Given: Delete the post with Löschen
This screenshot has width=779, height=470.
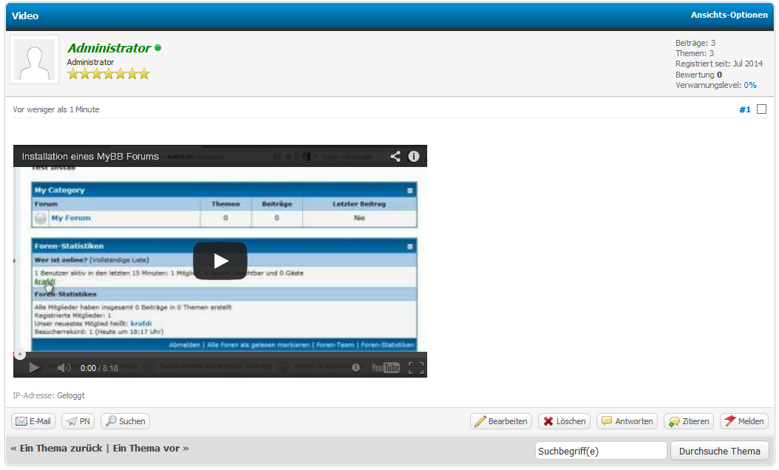Looking at the screenshot, I should pyautogui.click(x=565, y=421).
